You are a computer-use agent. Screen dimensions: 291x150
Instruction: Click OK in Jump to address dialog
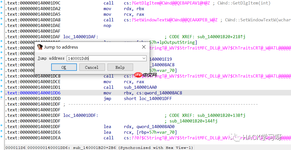click(64, 67)
